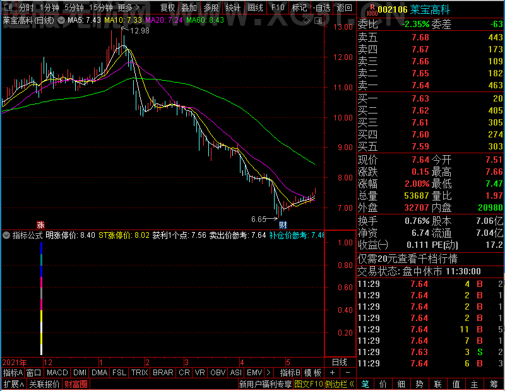Click the 新用户福利专享 link

(265, 384)
